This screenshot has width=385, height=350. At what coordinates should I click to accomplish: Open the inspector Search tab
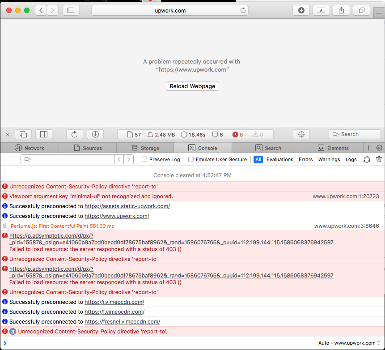coord(268,148)
